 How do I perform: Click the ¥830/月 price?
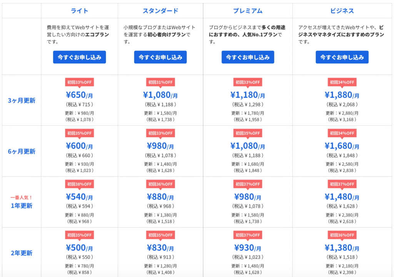pos(160,248)
